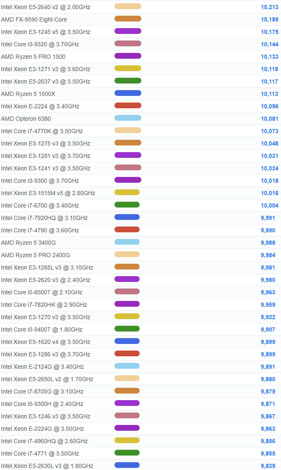Select Intel Xeon E3-1271 v3 @ 3.60GHz
This screenshot has width=281, height=470.
[x=45, y=69]
